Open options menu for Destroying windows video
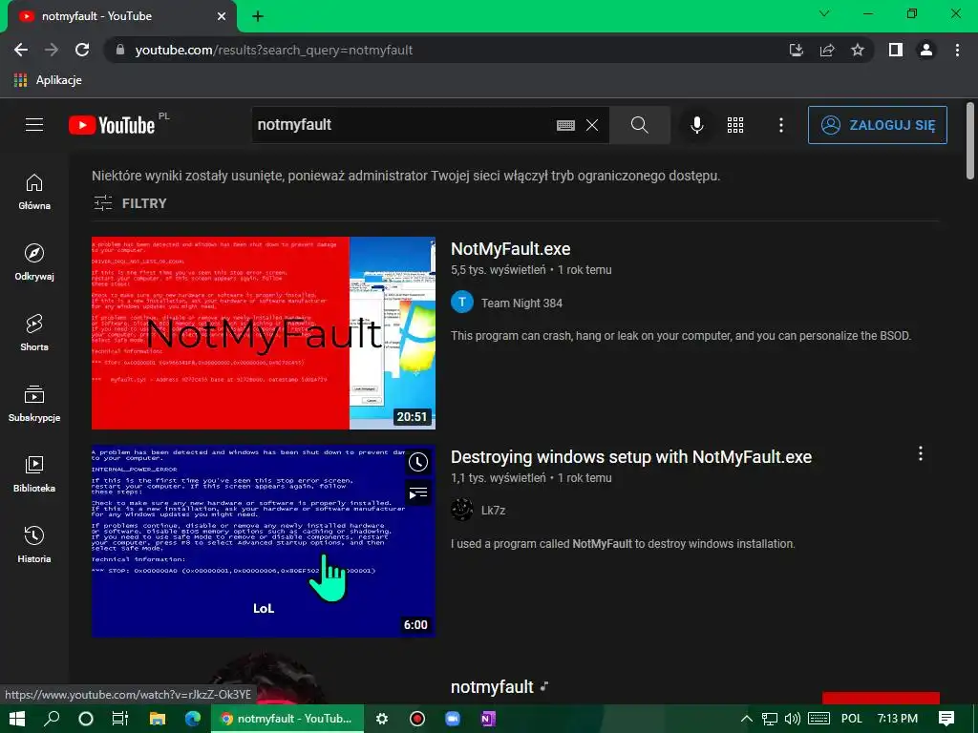The image size is (978, 733). click(920, 453)
